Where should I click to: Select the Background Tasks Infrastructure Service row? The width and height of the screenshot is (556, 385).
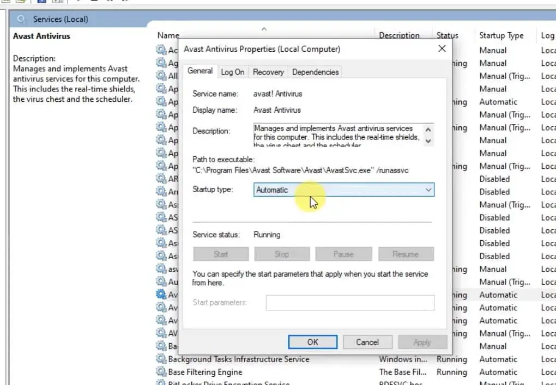point(238,359)
